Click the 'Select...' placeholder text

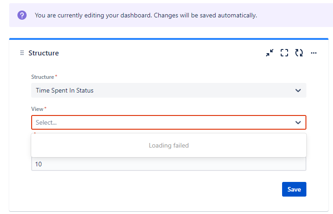click(46, 123)
